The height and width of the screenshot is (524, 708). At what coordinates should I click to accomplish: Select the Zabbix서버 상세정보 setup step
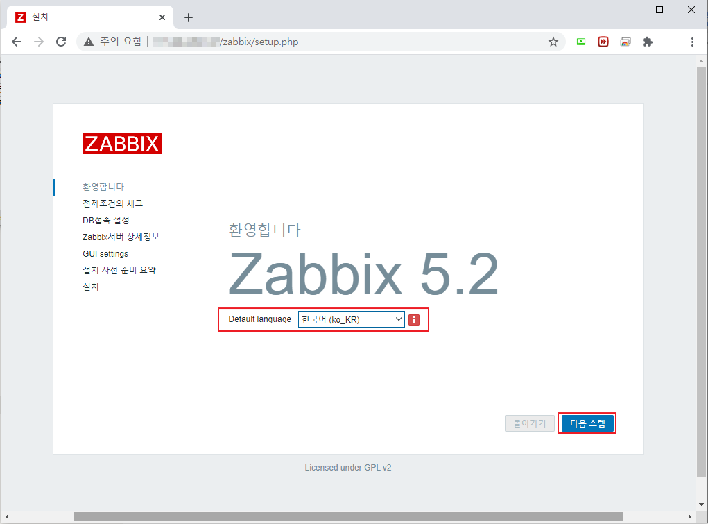pos(121,237)
